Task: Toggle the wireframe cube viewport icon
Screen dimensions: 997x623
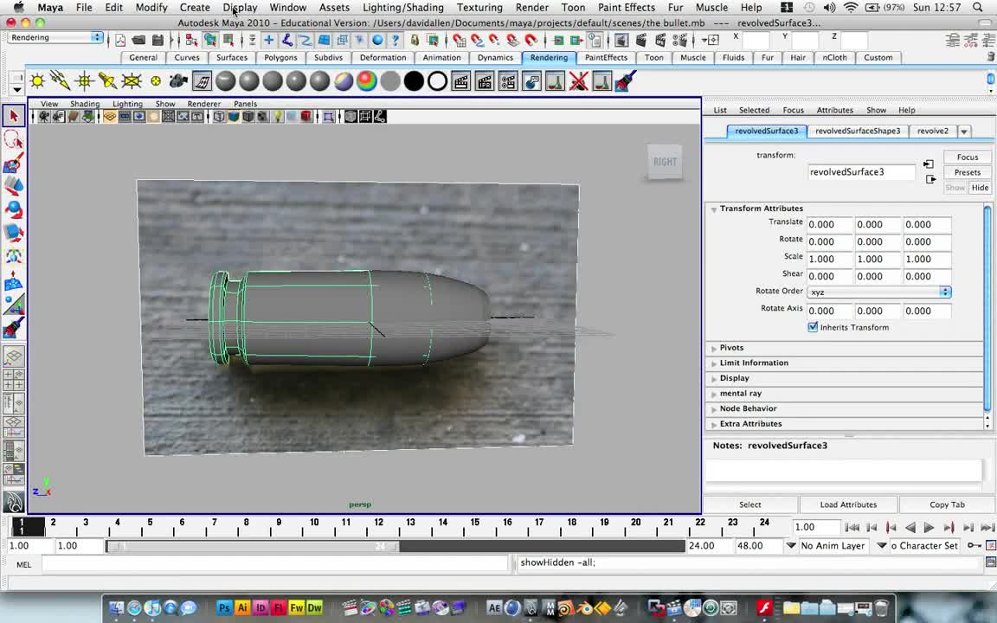Action: coord(219,117)
